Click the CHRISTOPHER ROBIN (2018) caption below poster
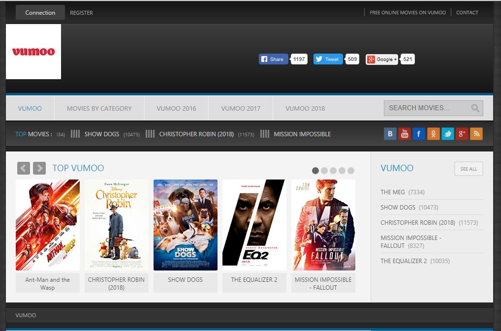 (117, 283)
